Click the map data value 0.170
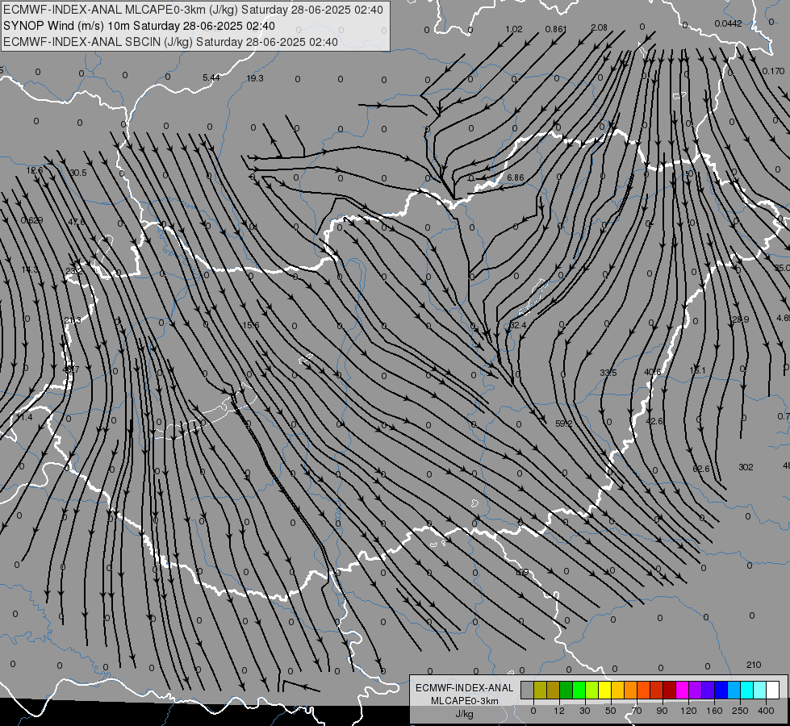 coord(773,71)
